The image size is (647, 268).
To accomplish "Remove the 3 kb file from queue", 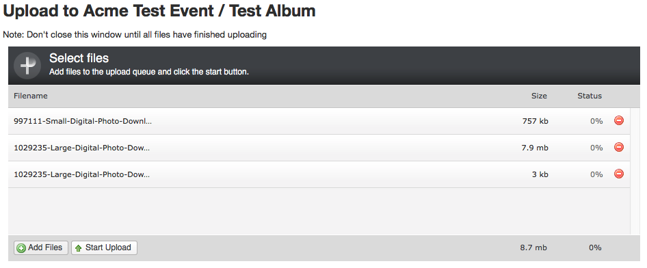I will pos(618,174).
